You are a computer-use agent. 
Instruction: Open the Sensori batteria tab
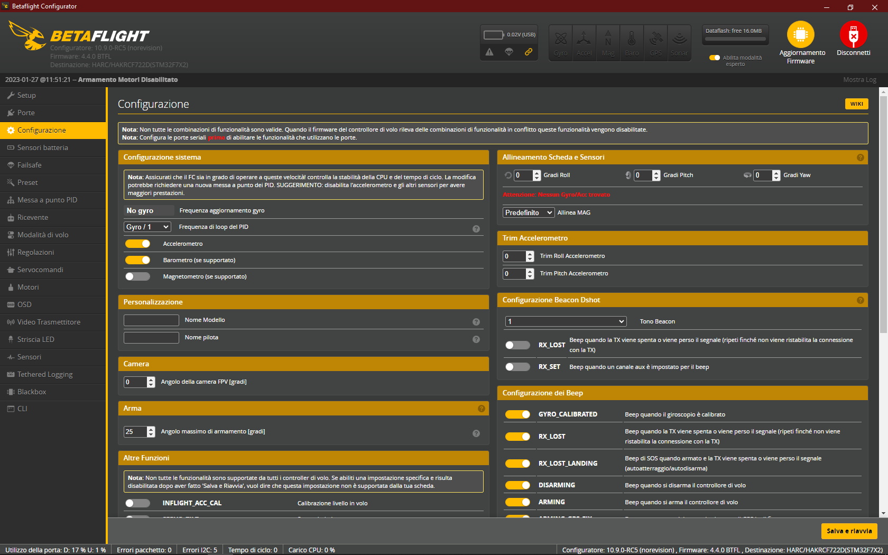(x=53, y=148)
